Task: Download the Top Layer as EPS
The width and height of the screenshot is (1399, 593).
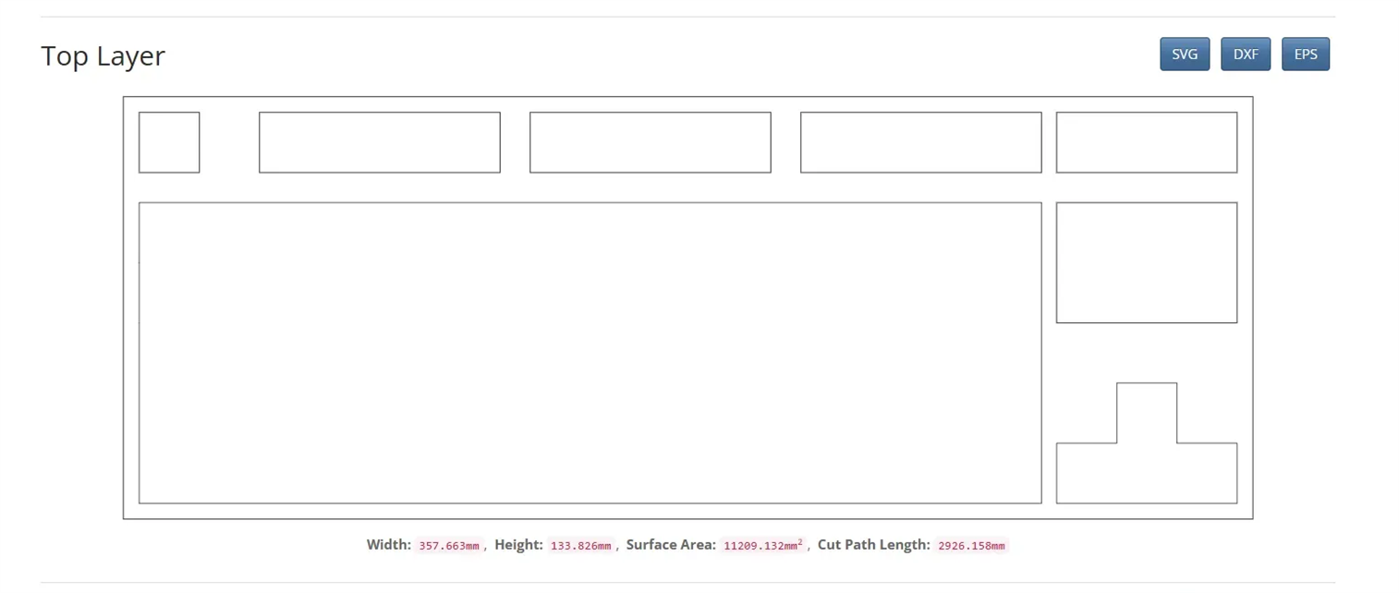Action: 1306,54
